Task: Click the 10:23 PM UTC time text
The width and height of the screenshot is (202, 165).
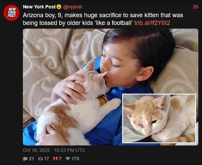Action: coord(70,150)
